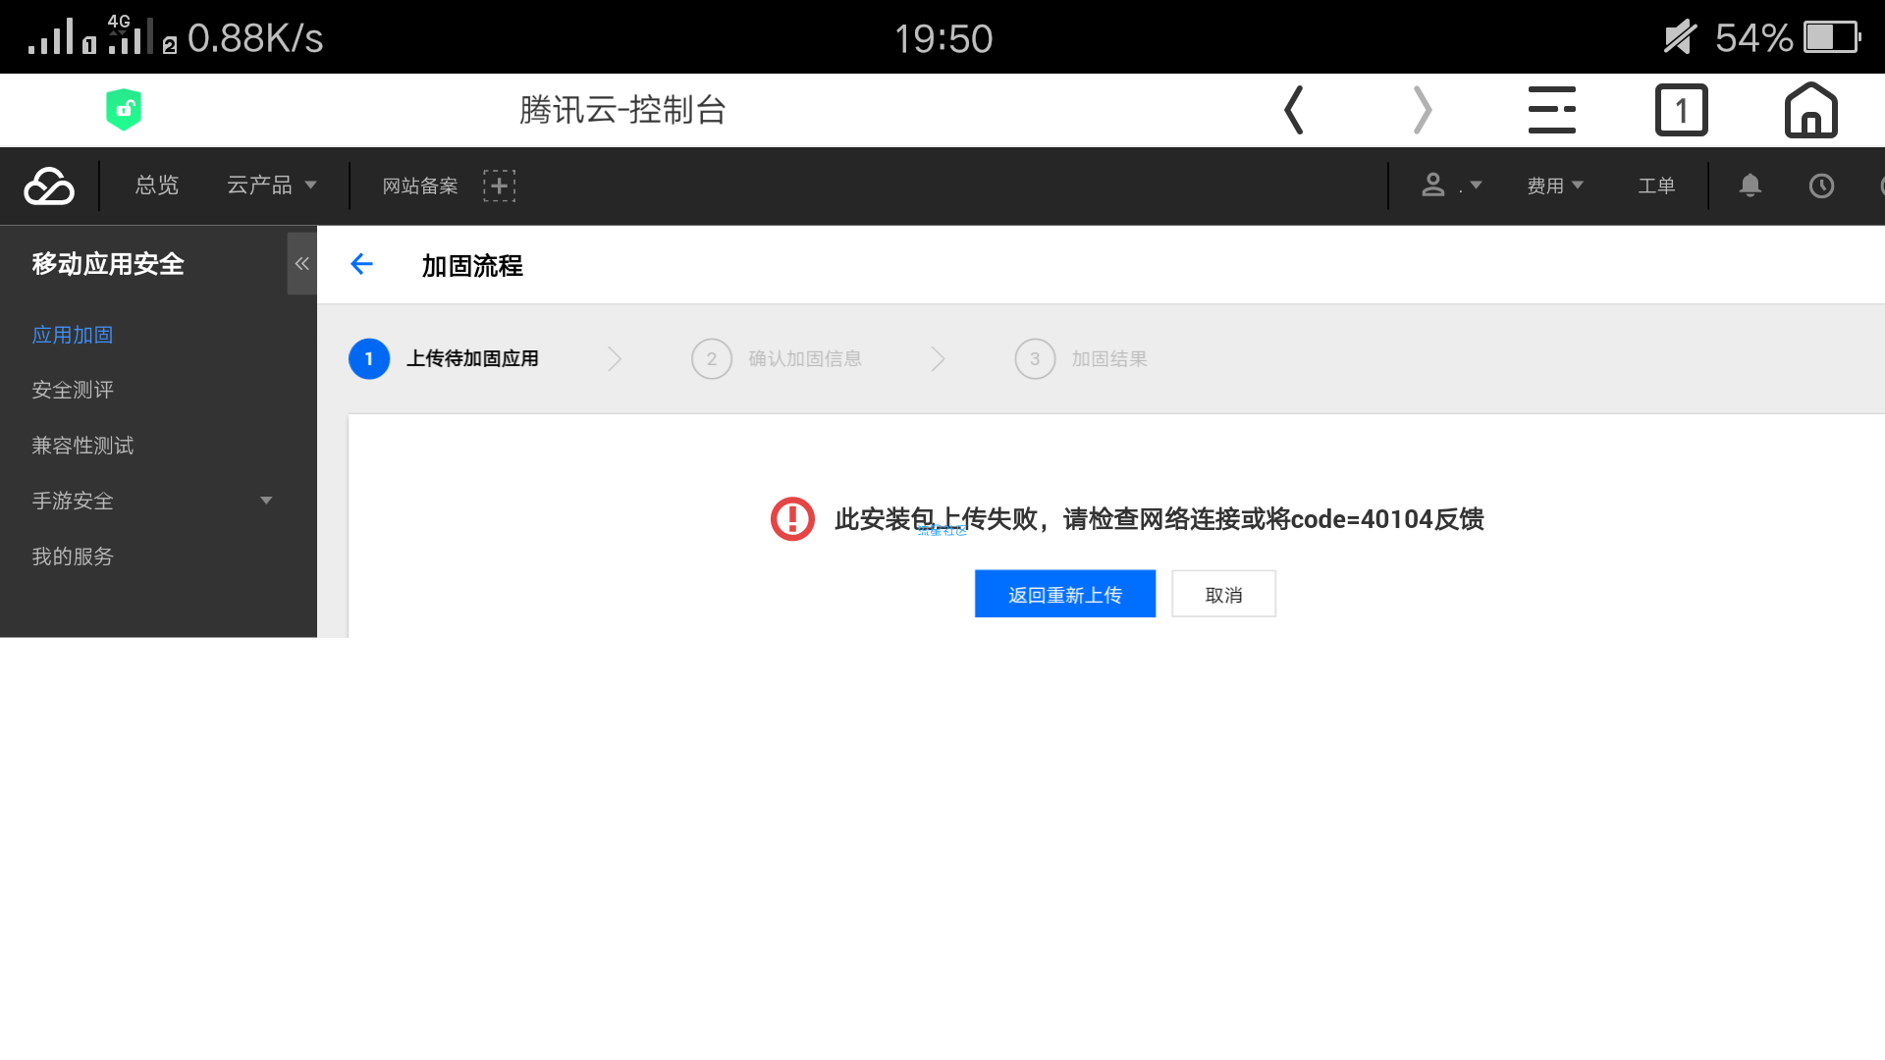
Task: Expand the 手游安全 sidebar group
Action: pos(152,501)
